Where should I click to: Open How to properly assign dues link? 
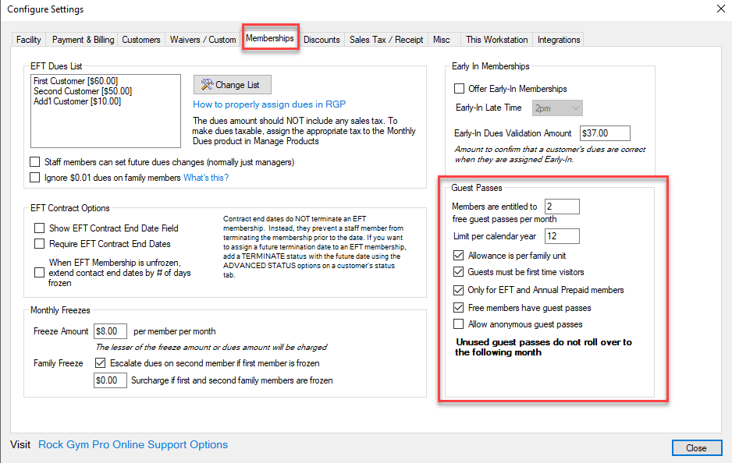269,104
